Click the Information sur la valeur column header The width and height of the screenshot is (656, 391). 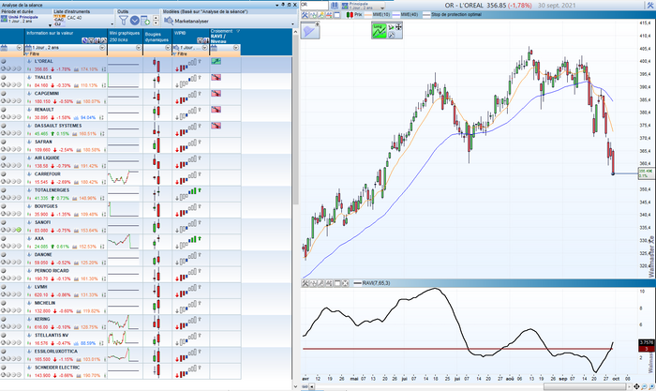[x=66, y=36]
